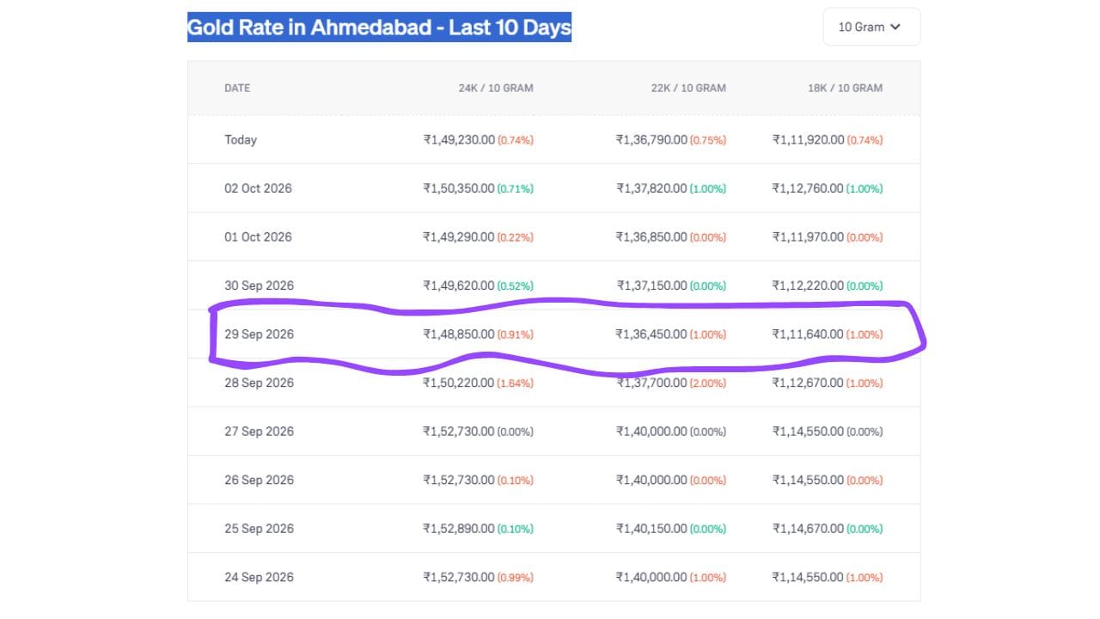Click the 2.00% change on 28 Sep
This screenshot has height=619, width=1100.
click(708, 383)
